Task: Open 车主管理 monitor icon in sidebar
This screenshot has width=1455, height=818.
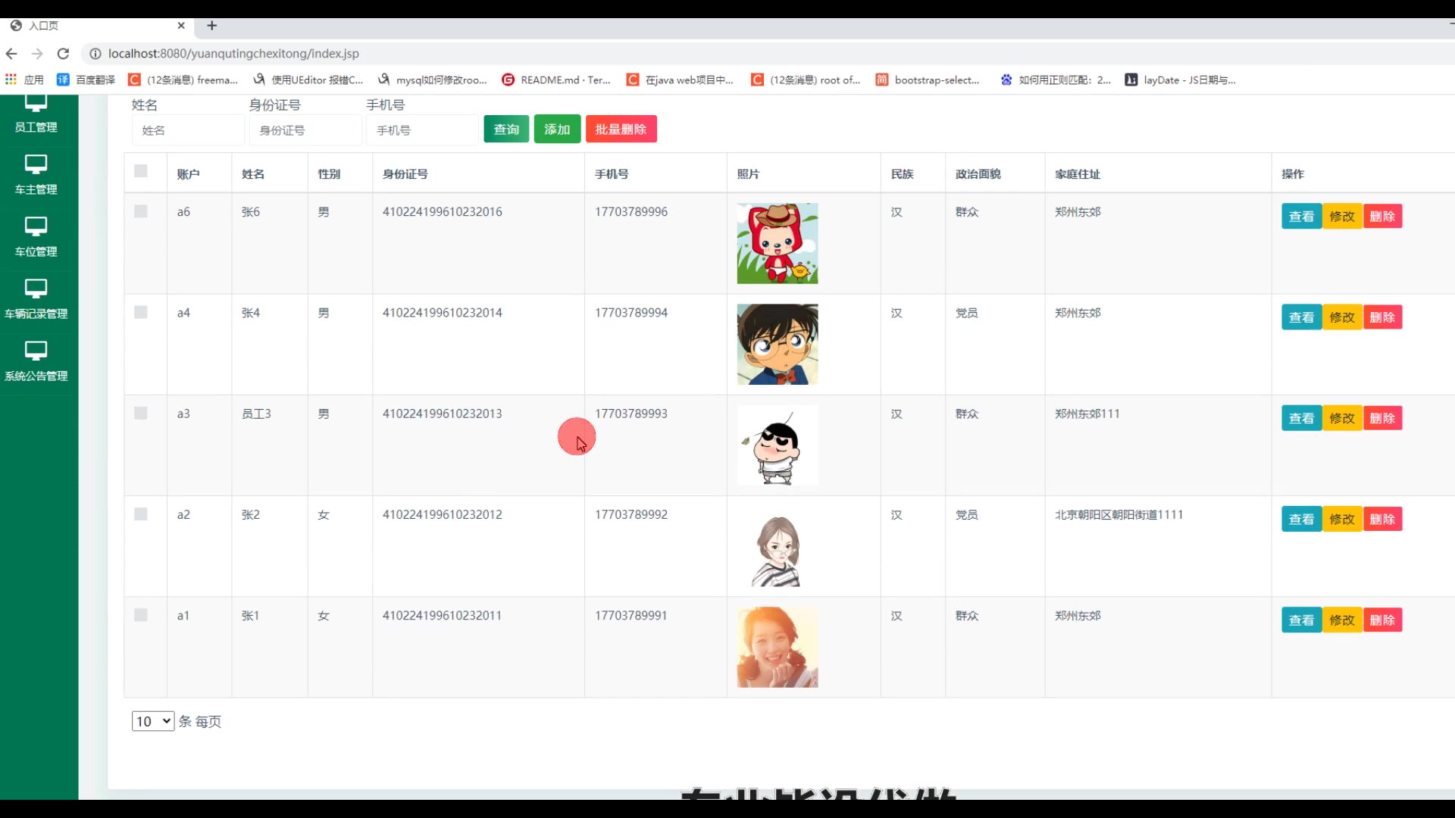Action: pos(36,164)
